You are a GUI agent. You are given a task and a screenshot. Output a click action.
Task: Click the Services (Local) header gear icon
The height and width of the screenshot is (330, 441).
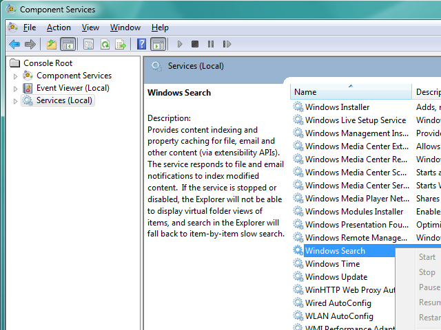(156, 67)
